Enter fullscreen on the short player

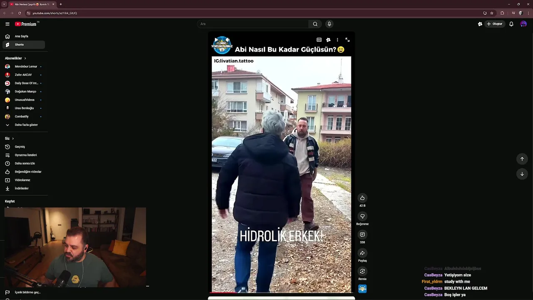tap(347, 40)
